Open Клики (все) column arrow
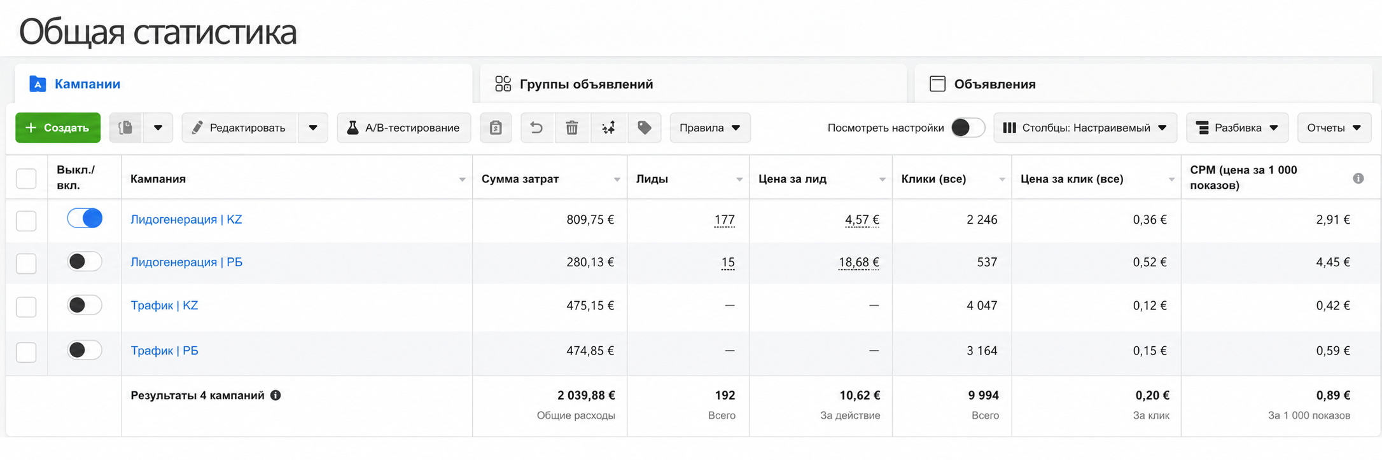This screenshot has width=1382, height=460. point(1002,180)
